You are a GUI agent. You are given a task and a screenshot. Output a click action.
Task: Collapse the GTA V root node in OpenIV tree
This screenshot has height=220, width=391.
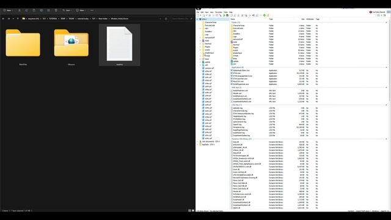197,19
